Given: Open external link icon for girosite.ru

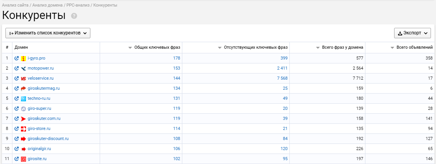Looking at the screenshot, I should point(17,159).
